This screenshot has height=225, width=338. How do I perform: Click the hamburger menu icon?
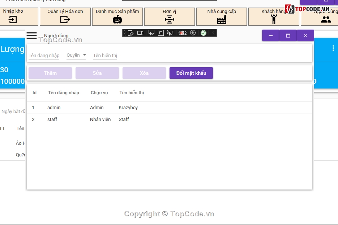[x=31, y=35]
